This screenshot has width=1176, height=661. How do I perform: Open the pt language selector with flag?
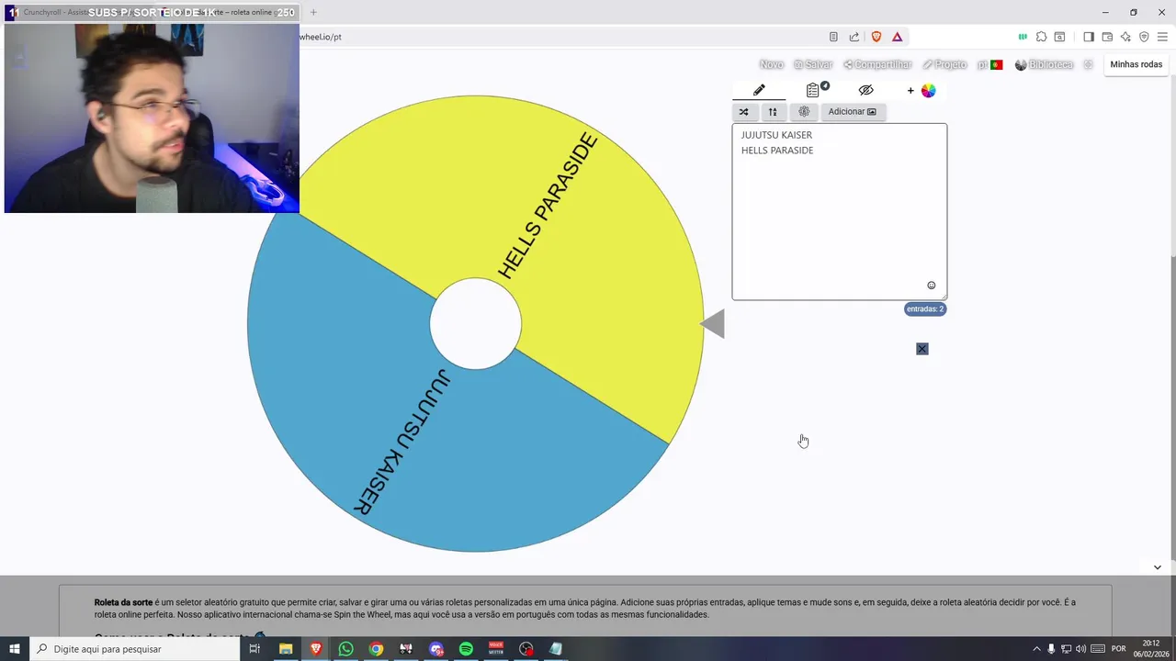(990, 64)
